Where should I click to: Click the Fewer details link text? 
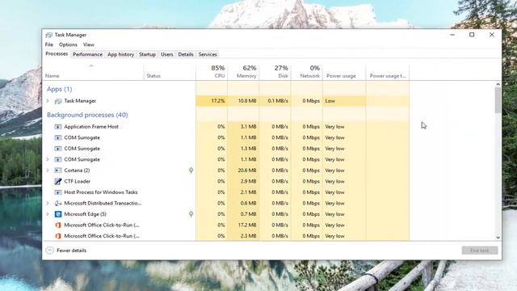click(x=72, y=251)
